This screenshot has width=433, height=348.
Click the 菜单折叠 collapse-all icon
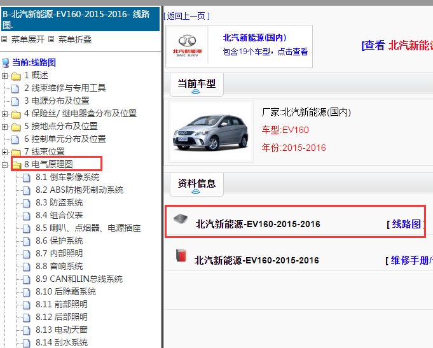(51, 39)
